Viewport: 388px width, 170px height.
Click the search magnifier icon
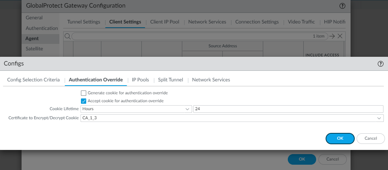67,36
